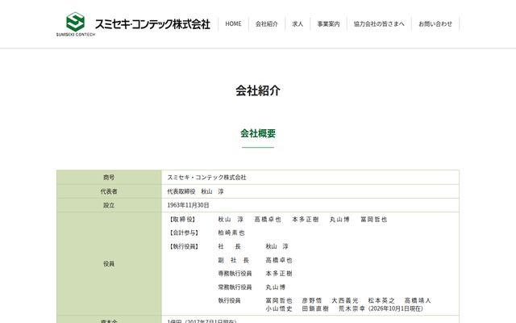Select the name next to 【会計参与】

click(x=231, y=233)
